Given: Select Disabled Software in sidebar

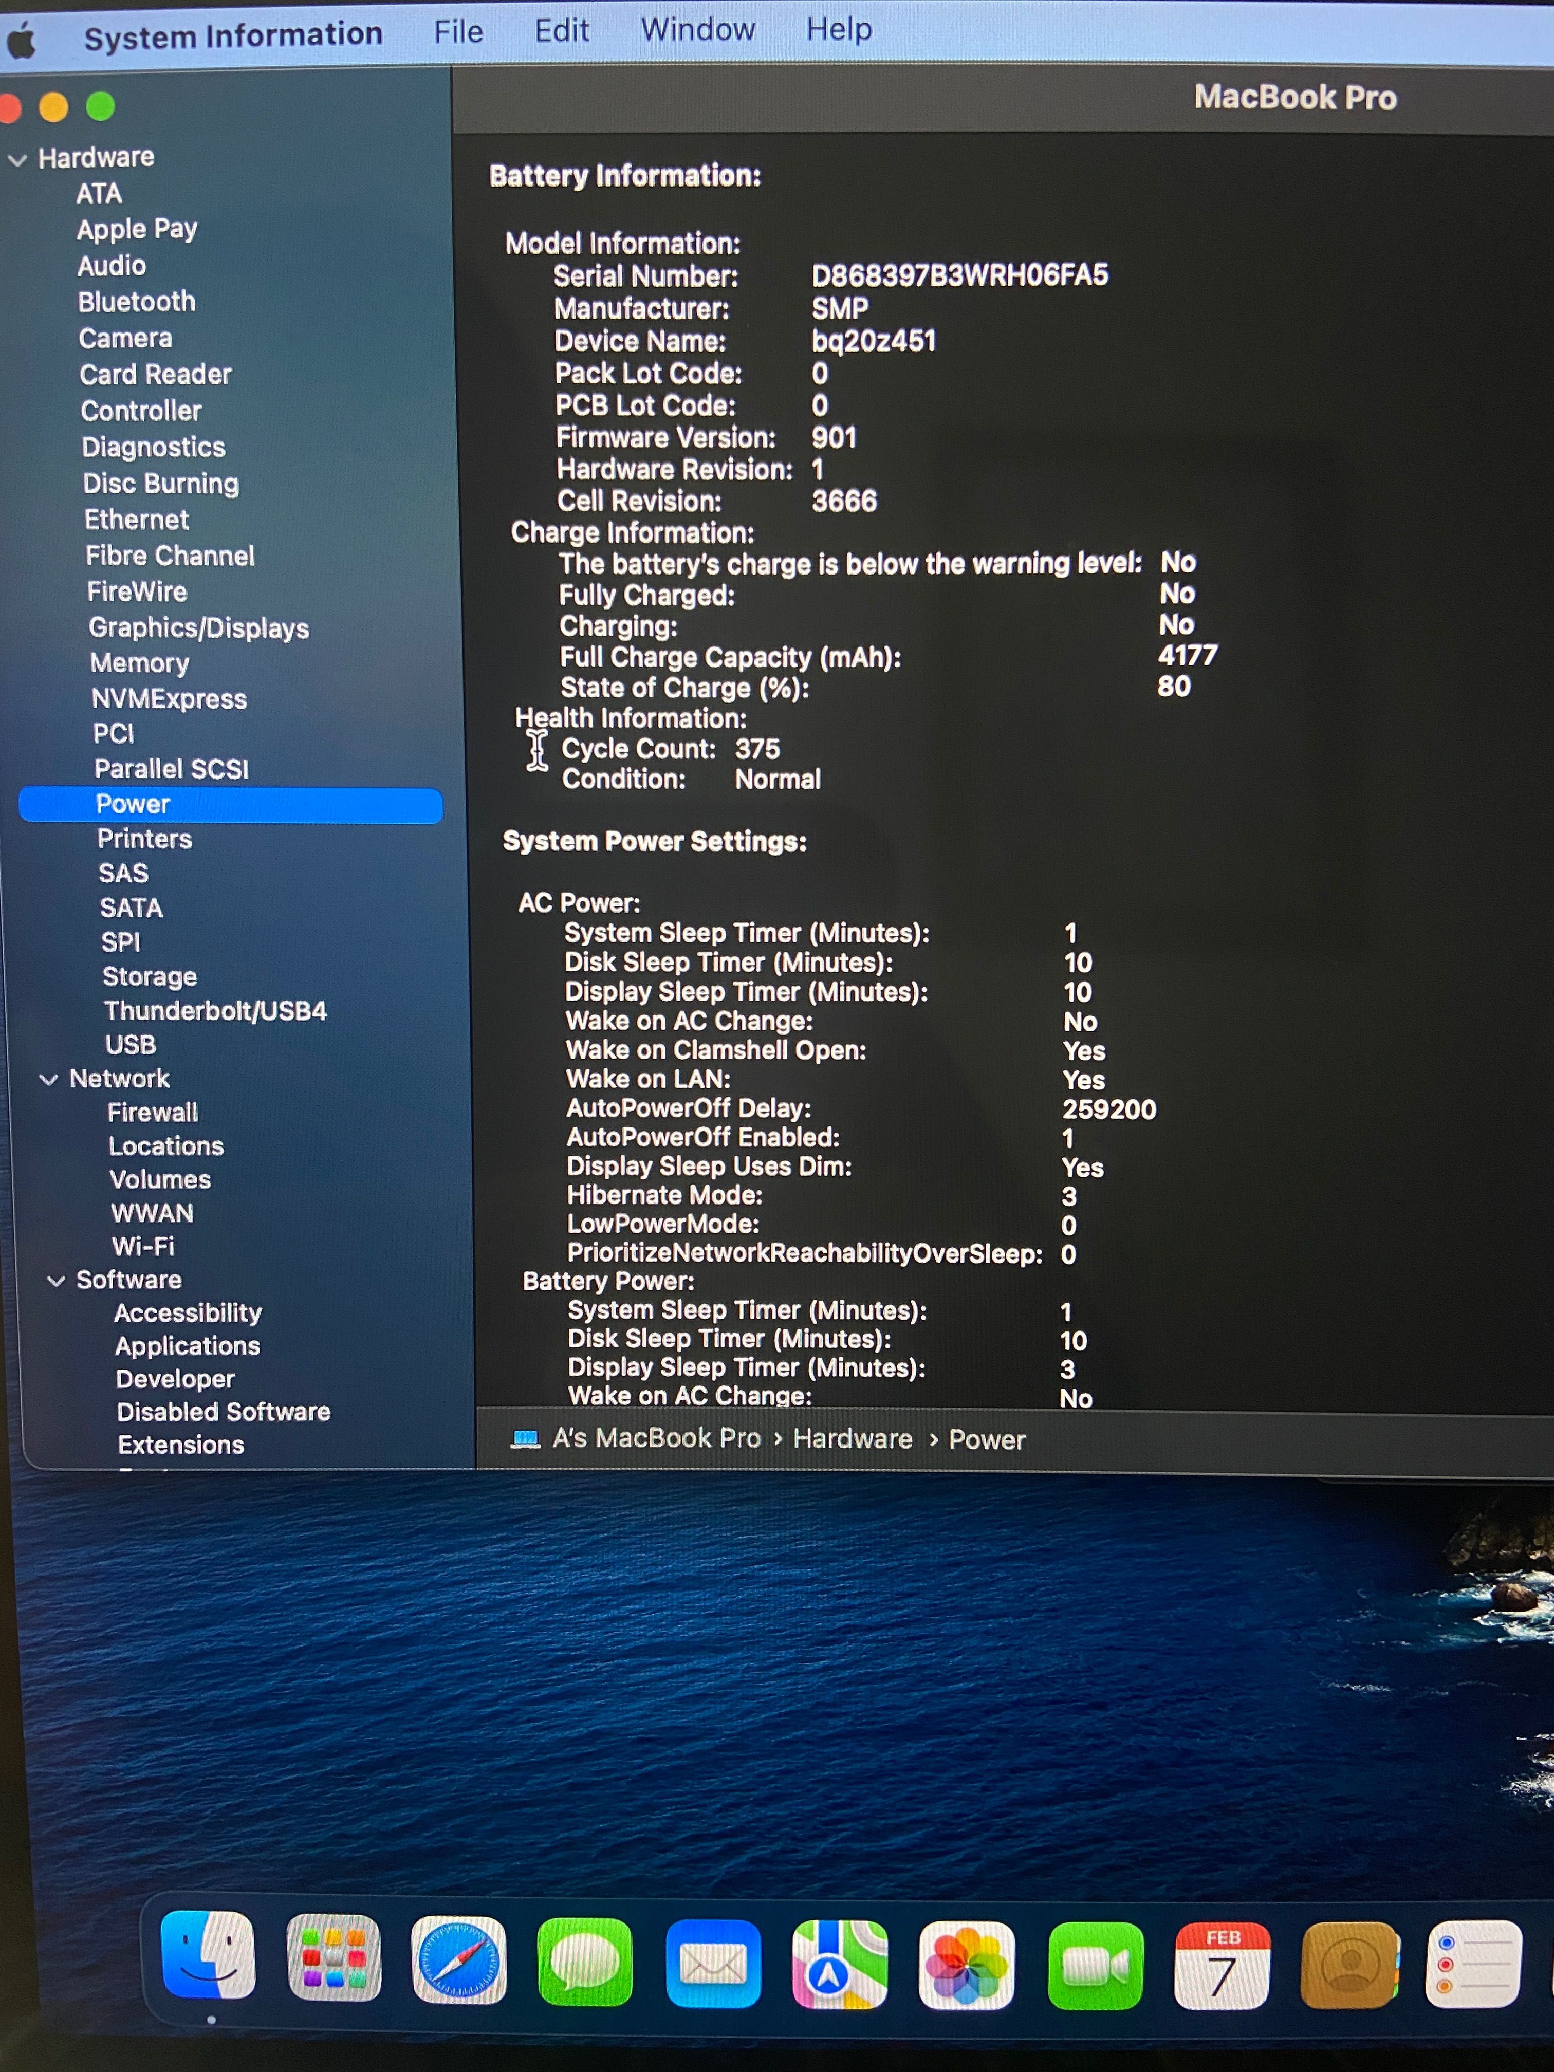Looking at the screenshot, I should 224,1412.
